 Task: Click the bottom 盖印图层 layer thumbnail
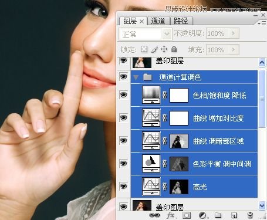142,205
